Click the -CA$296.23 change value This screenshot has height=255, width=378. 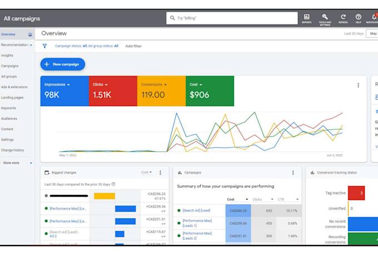156,194
